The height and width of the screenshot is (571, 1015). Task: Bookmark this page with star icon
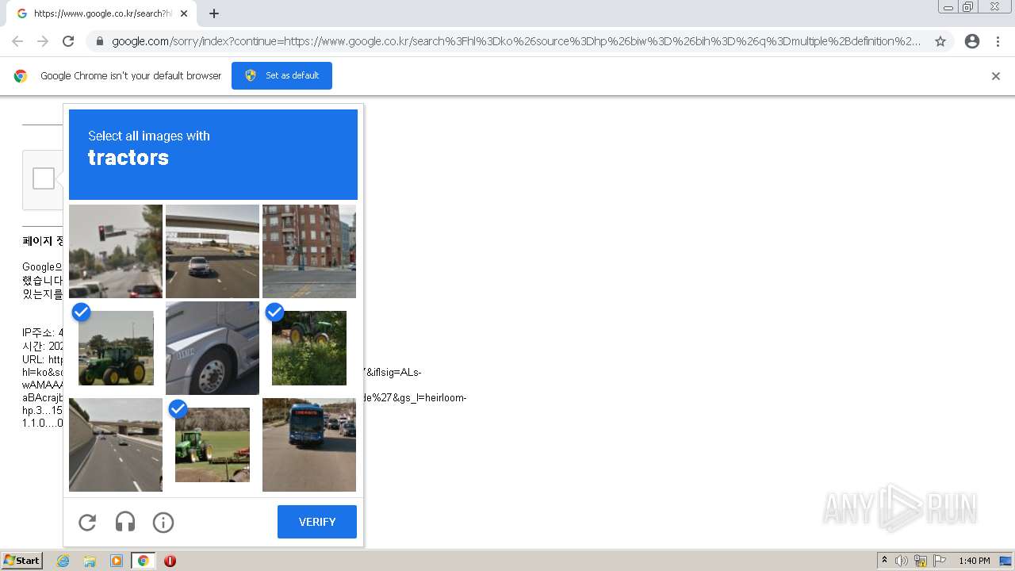pos(940,41)
